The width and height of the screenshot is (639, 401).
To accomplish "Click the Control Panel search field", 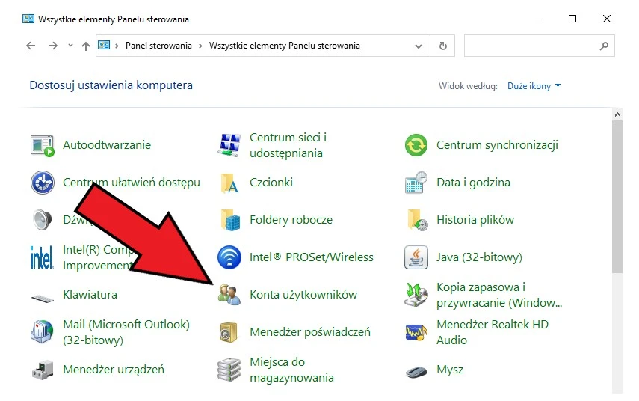I will click(x=531, y=46).
